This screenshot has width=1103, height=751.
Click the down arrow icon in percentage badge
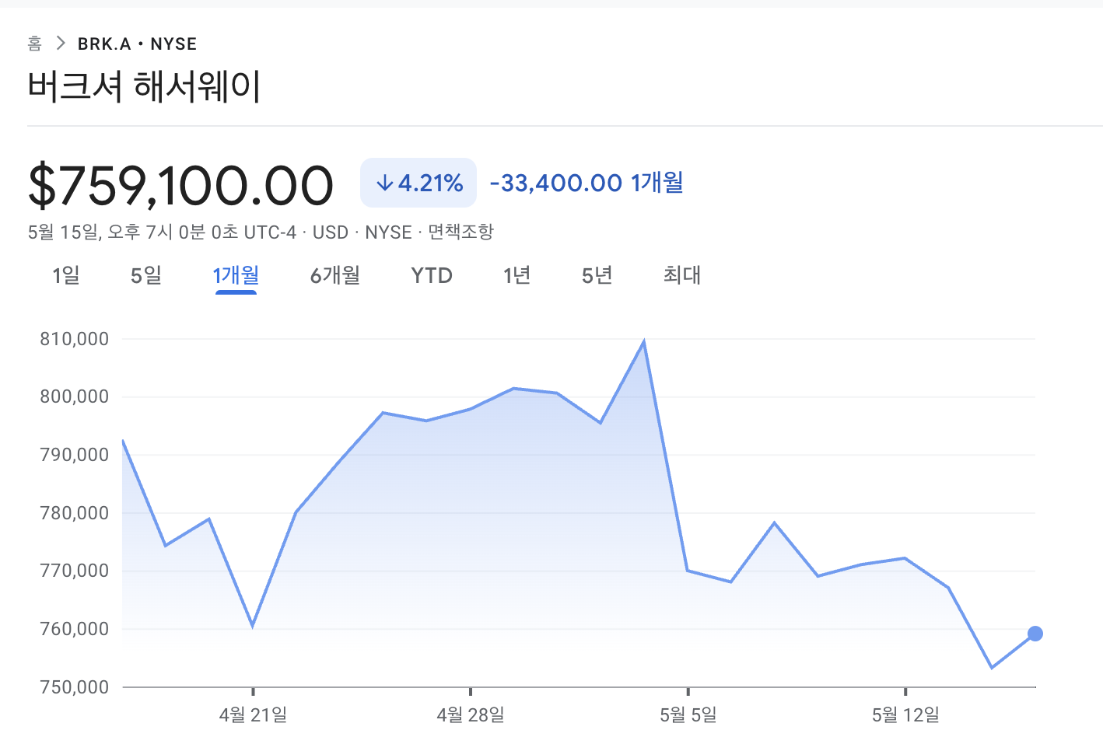click(383, 183)
